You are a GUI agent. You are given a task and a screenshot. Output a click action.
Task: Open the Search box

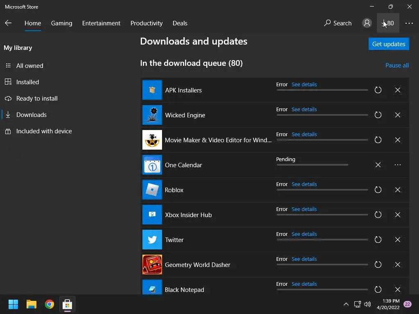[338, 23]
